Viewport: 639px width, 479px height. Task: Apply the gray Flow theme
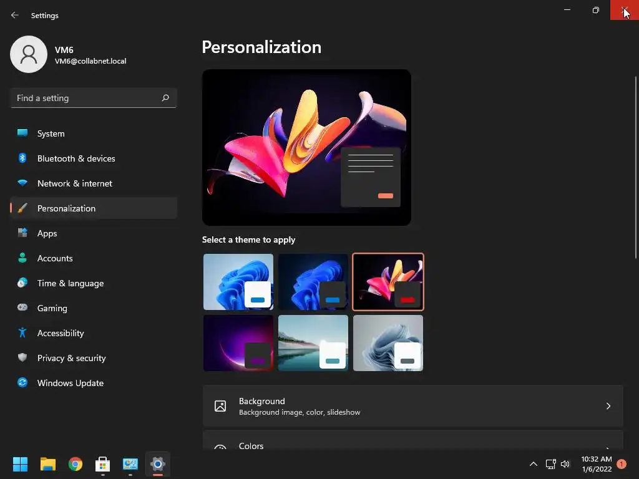(x=388, y=343)
